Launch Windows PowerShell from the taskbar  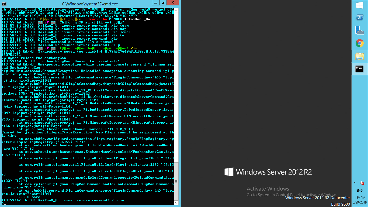pos(360,18)
